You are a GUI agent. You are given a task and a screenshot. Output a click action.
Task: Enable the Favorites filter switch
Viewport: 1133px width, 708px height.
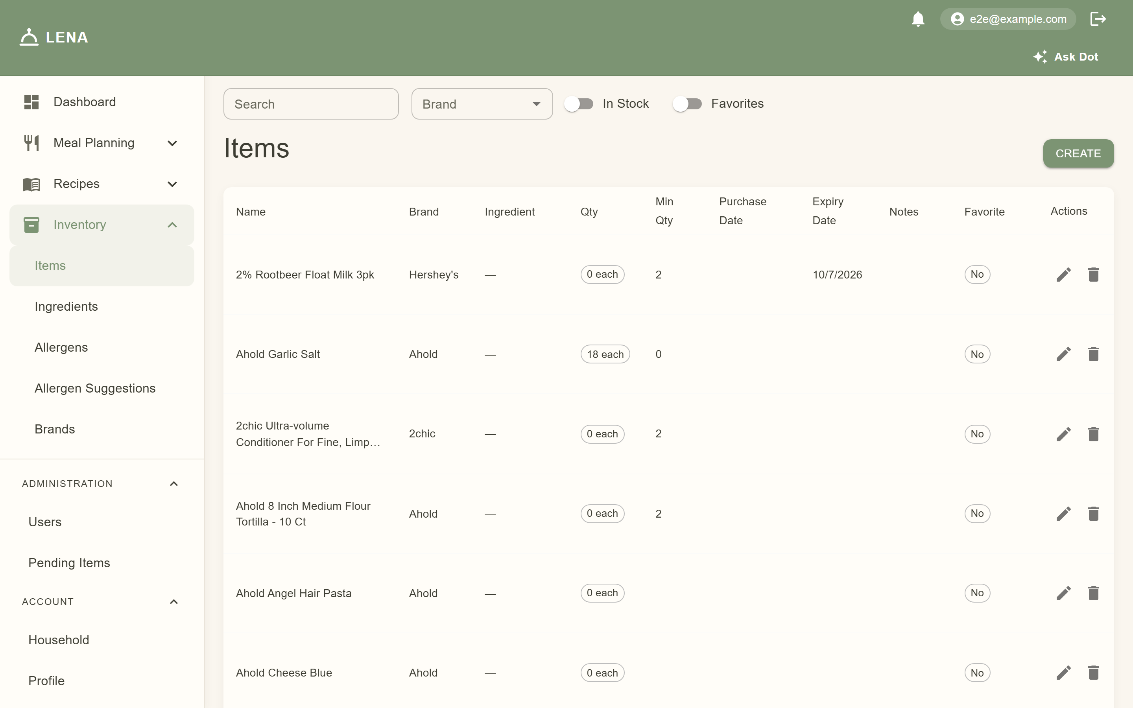(x=687, y=104)
